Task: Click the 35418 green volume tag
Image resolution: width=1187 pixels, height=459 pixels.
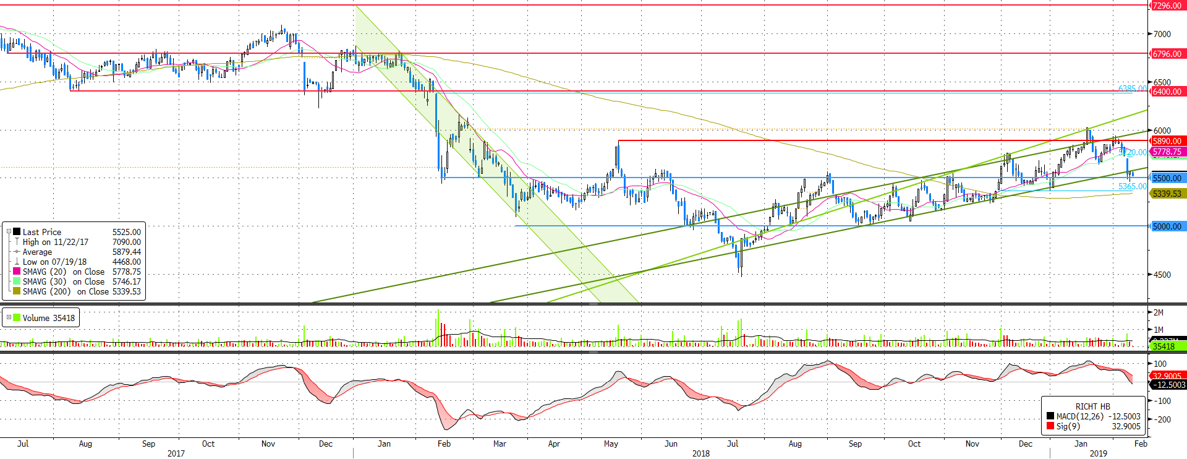Action: pos(1167,346)
